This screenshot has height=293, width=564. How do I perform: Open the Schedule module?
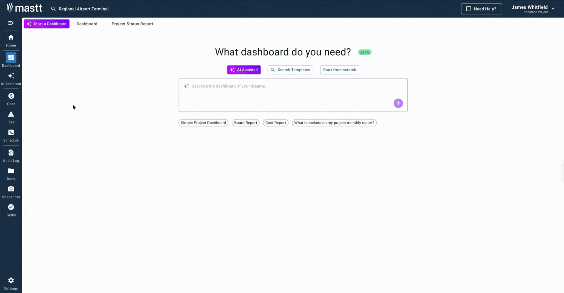[x=11, y=135]
